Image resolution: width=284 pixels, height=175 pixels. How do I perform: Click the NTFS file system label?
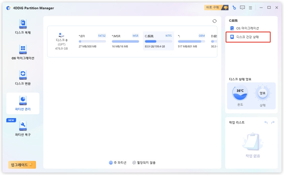pyautogui.click(x=169, y=36)
